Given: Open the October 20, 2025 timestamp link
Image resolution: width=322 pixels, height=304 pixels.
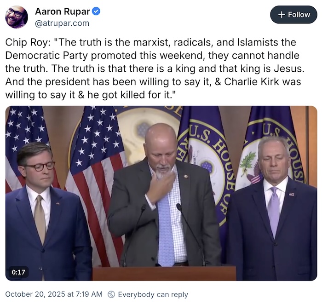Looking at the screenshot, I should (54, 294).
